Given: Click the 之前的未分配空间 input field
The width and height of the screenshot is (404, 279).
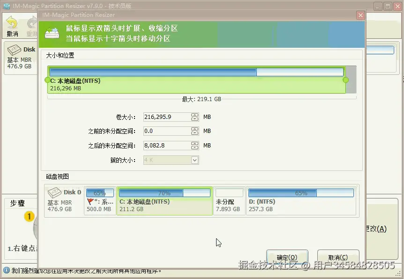Looking at the screenshot, I should coord(167,131).
